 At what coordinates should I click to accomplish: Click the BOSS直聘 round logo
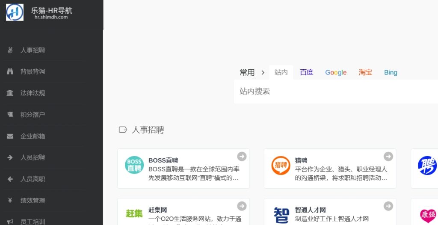tap(134, 165)
